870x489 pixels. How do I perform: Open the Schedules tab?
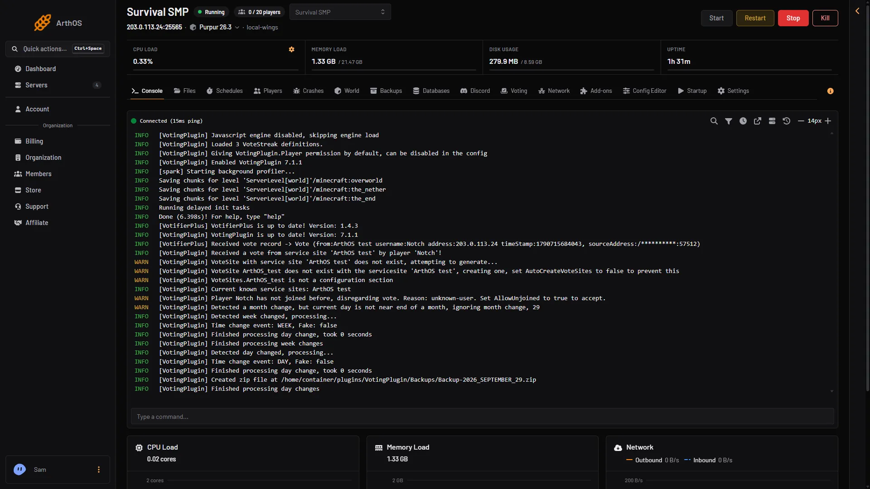224,91
